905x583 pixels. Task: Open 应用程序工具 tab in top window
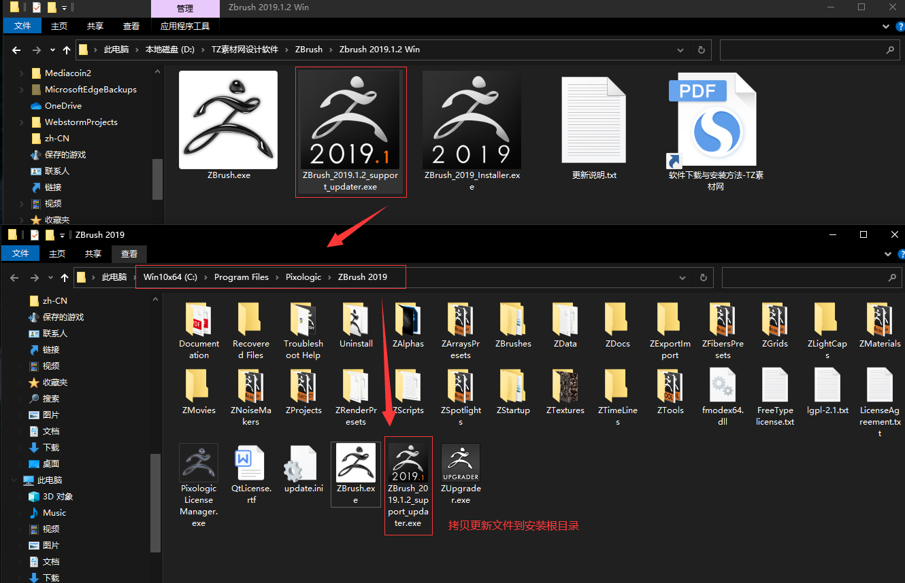[x=185, y=26]
